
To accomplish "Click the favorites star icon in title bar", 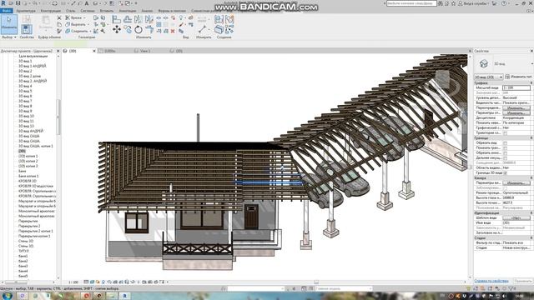I will [x=453, y=3].
